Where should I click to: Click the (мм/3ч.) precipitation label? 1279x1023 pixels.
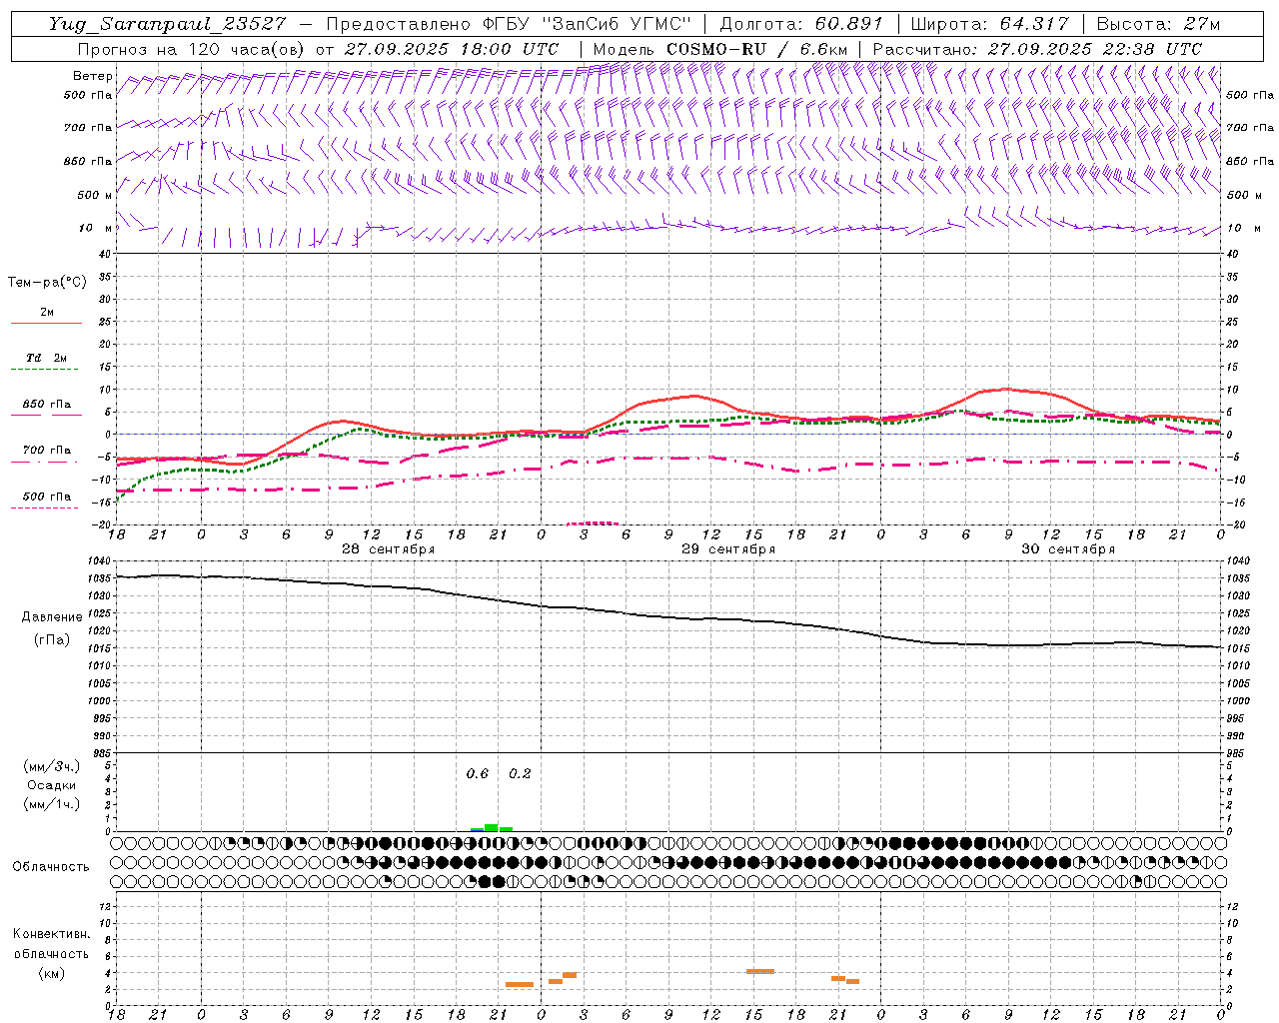52,766
